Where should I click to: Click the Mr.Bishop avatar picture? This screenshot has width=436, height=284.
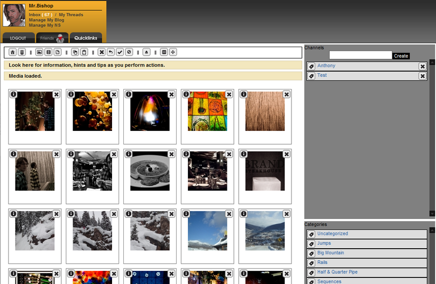point(14,15)
